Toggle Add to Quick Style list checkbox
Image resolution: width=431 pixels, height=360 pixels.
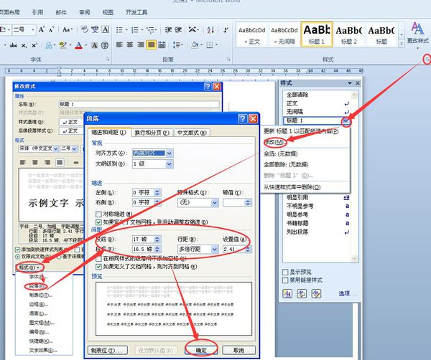(x=17, y=250)
